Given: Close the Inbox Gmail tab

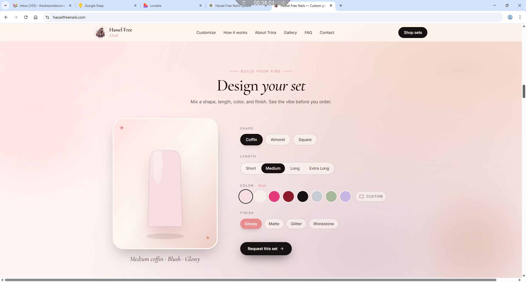Looking at the screenshot, I should 70,5.
